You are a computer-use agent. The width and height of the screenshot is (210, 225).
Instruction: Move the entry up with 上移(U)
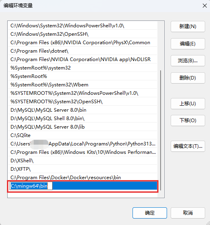pyautogui.click(x=188, y=104)
